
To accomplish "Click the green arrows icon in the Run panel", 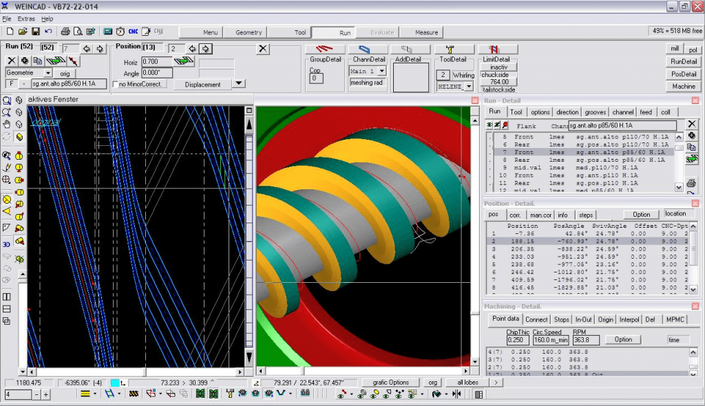I will pyautogui.click(x=55, y=61).
